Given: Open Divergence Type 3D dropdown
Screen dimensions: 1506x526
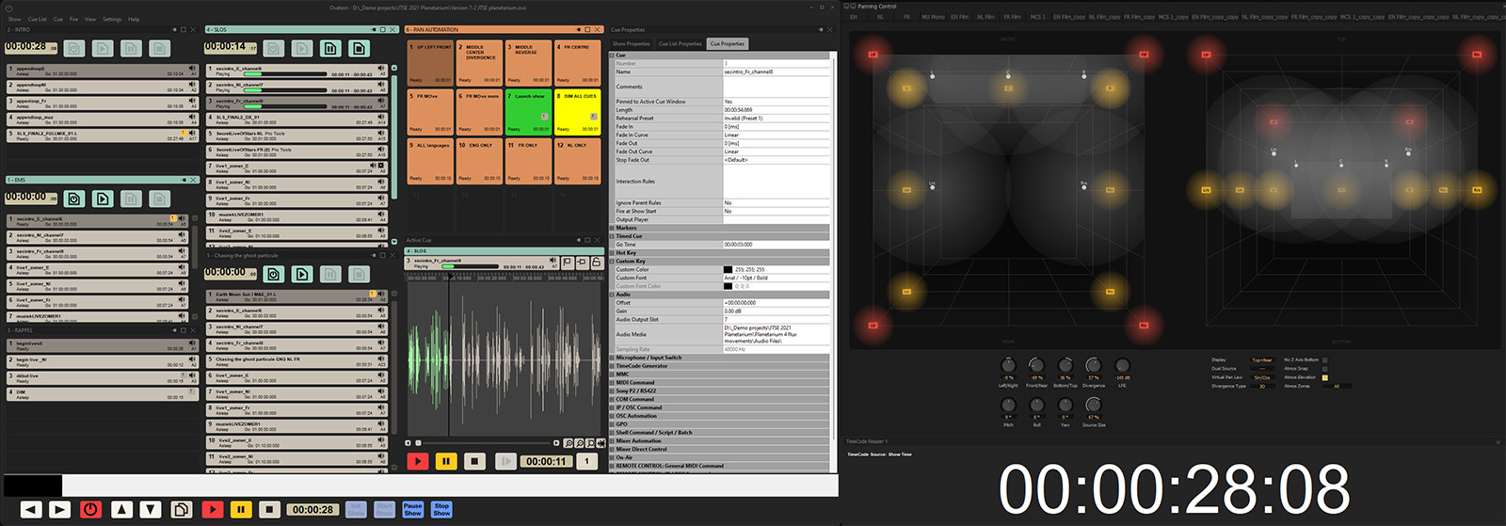Looking at the screenshot, I should (1262, 386).
